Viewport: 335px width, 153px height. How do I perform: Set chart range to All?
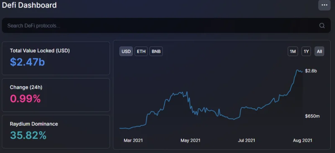click(x=320, y=51)
